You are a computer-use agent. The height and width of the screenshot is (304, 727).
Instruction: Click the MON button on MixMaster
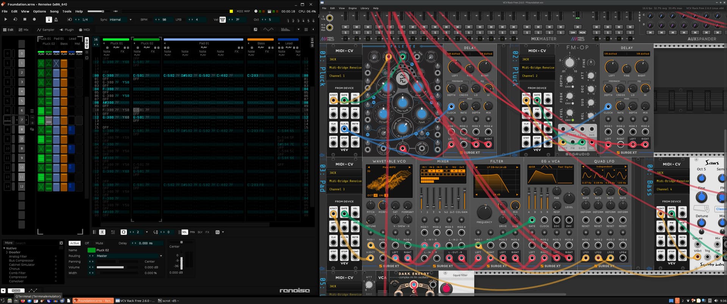(x=582, y=33)
